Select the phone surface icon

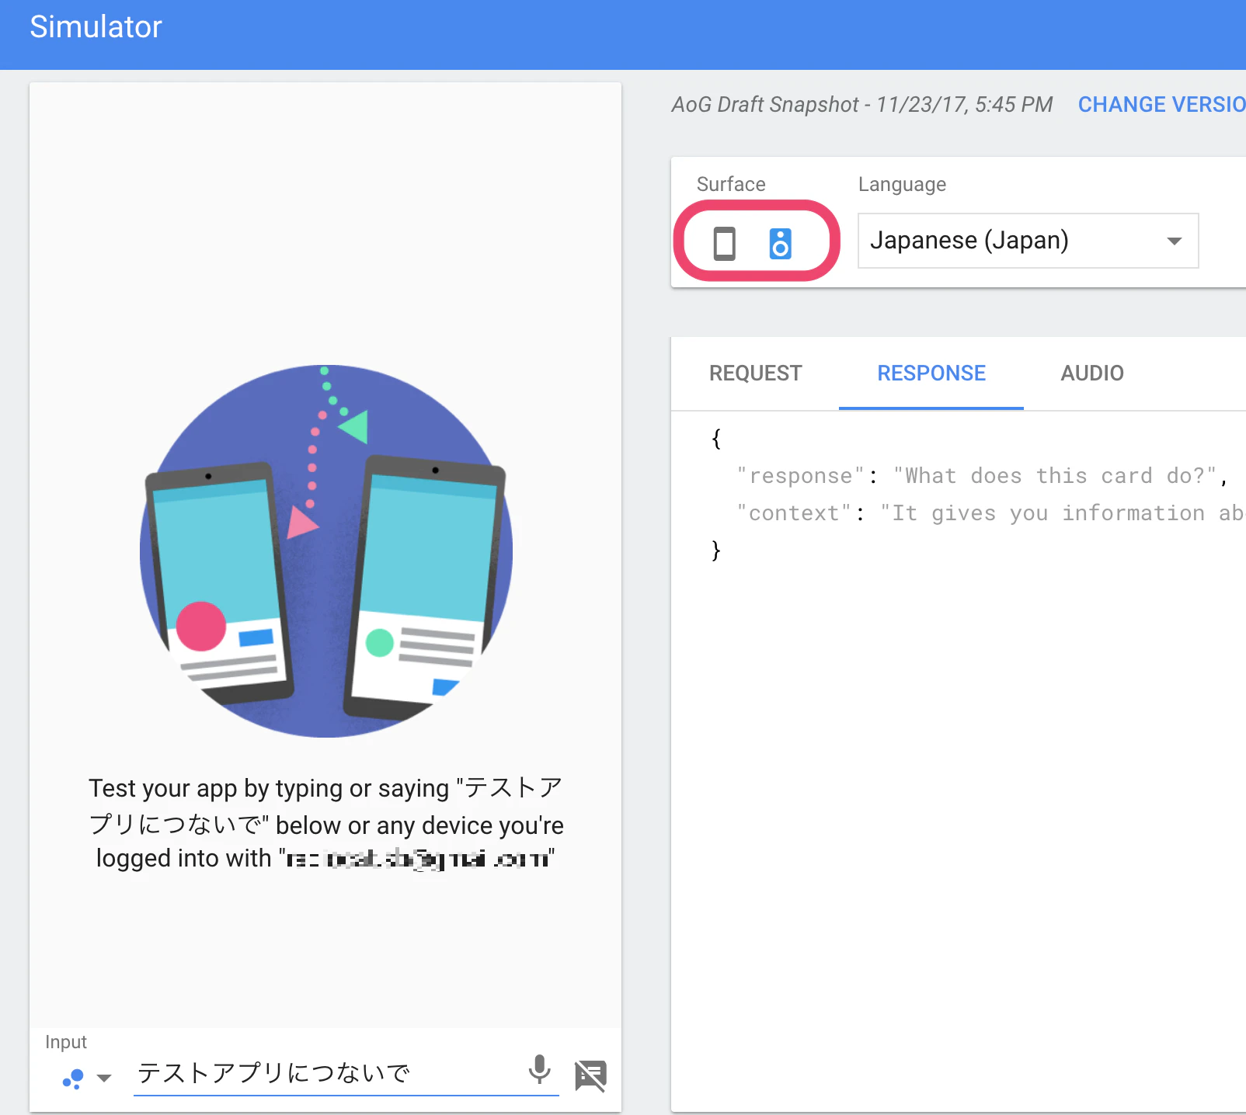[724, 243]
